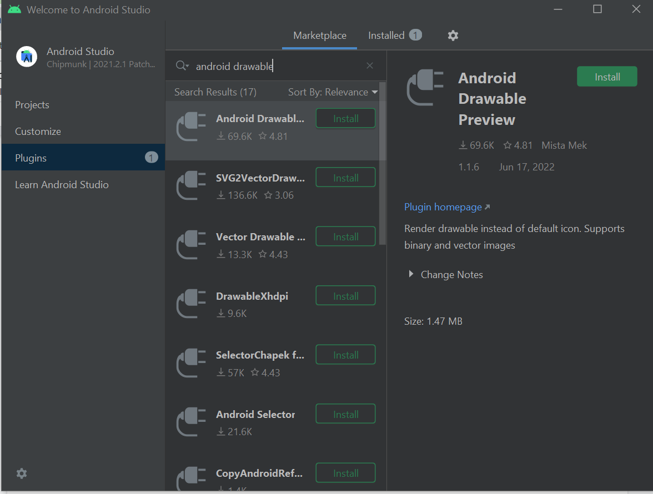Open the bottom-left options gear

(x=22, y=473)
